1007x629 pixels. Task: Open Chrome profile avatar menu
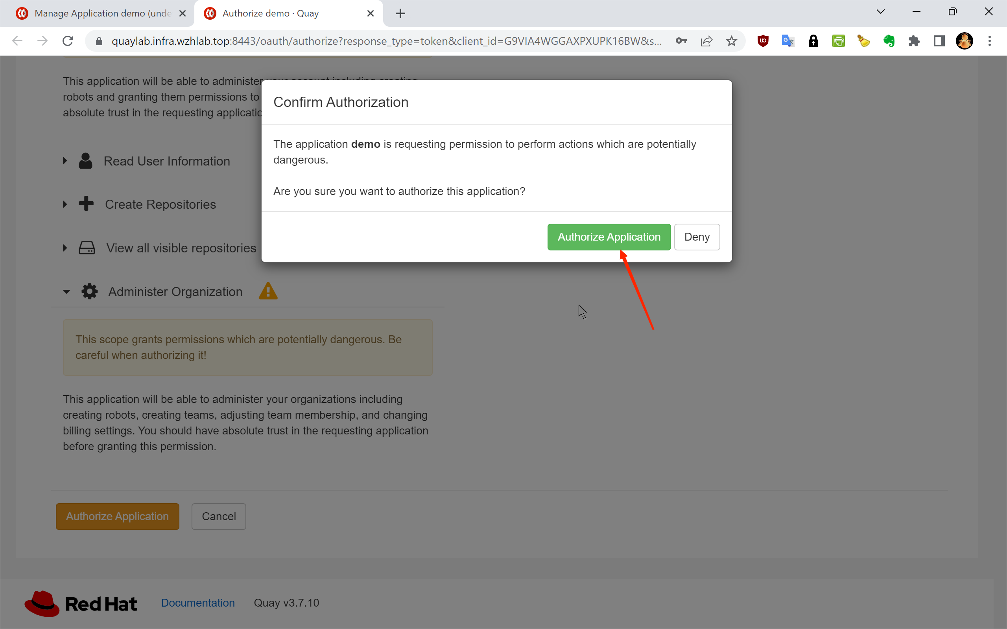pos(964,41)
